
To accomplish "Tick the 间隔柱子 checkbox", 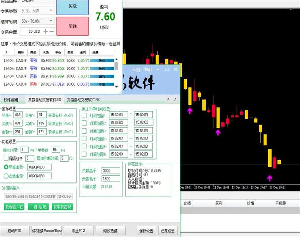I will 6,158.
